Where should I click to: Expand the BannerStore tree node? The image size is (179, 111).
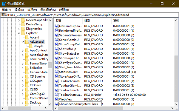[23, 64]
